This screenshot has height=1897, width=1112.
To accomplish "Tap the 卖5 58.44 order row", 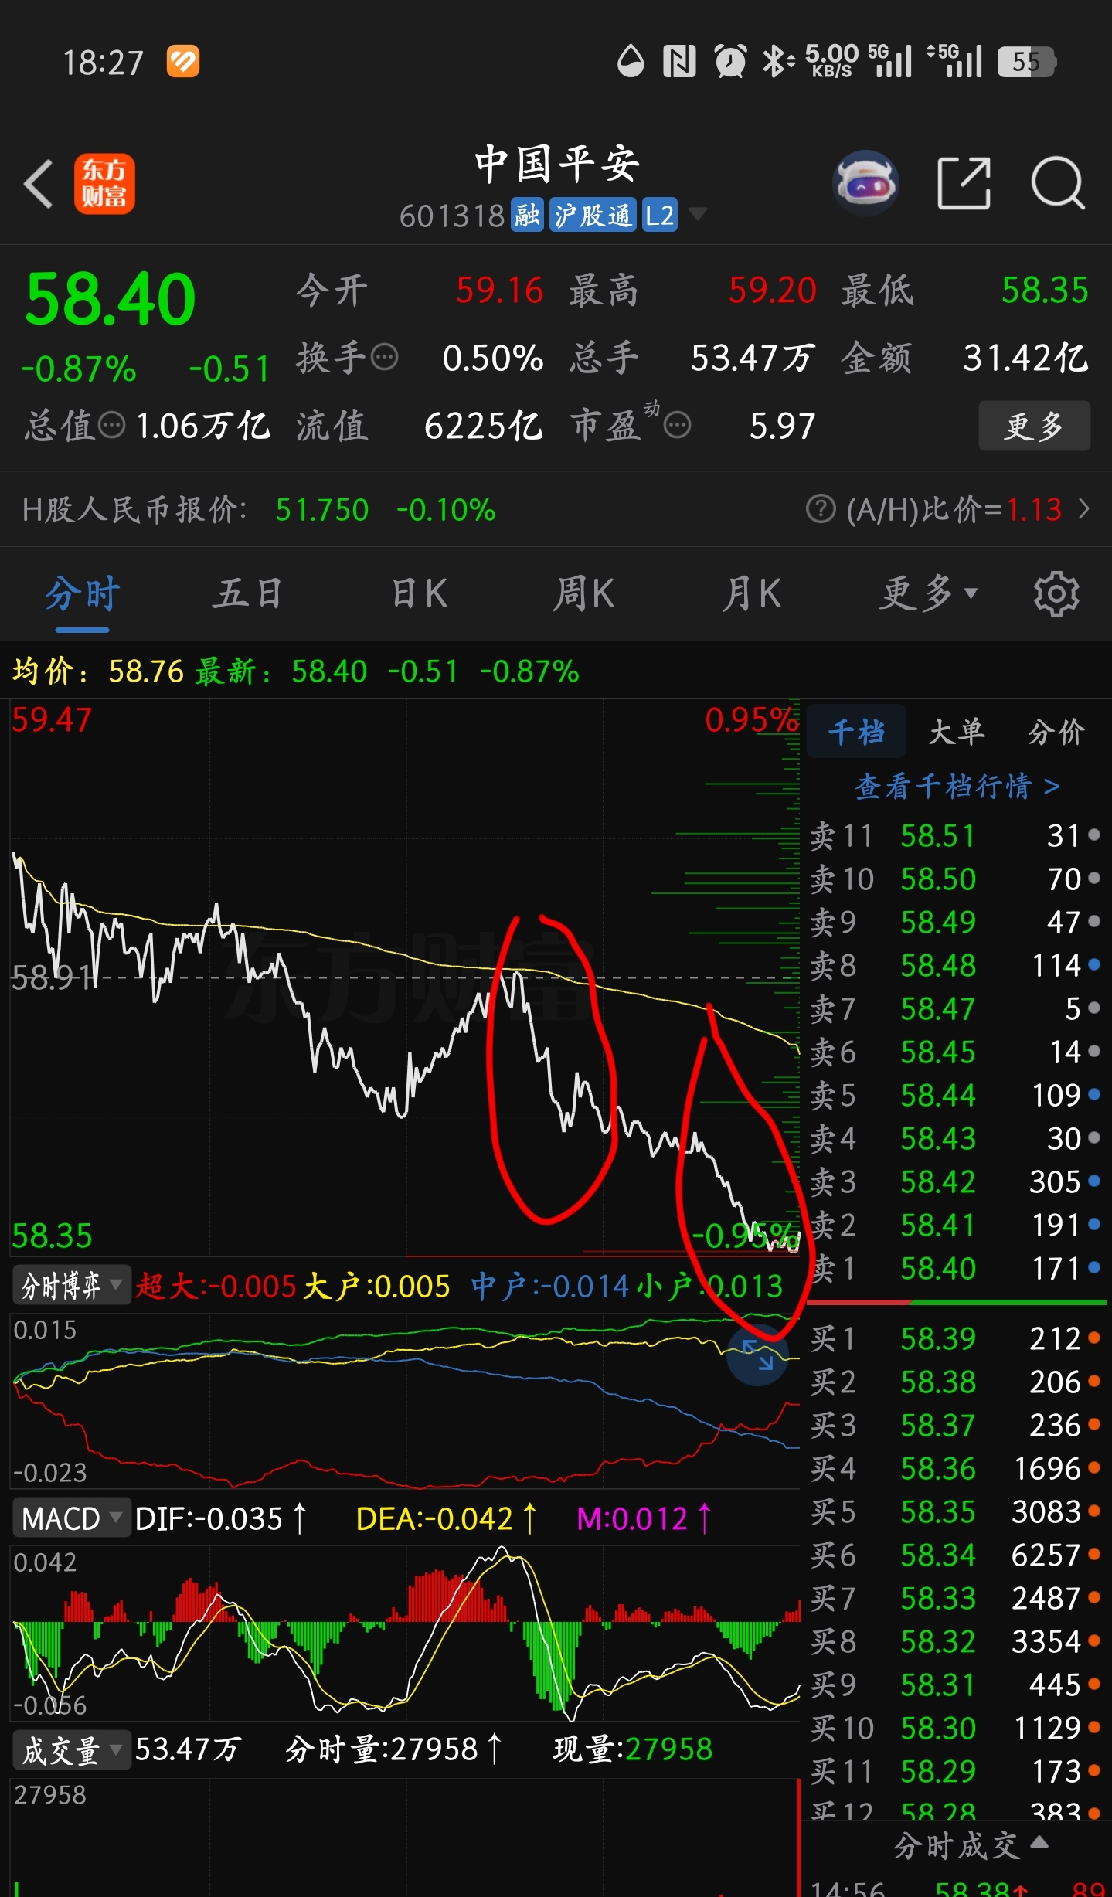I will tap(957, 1095).
